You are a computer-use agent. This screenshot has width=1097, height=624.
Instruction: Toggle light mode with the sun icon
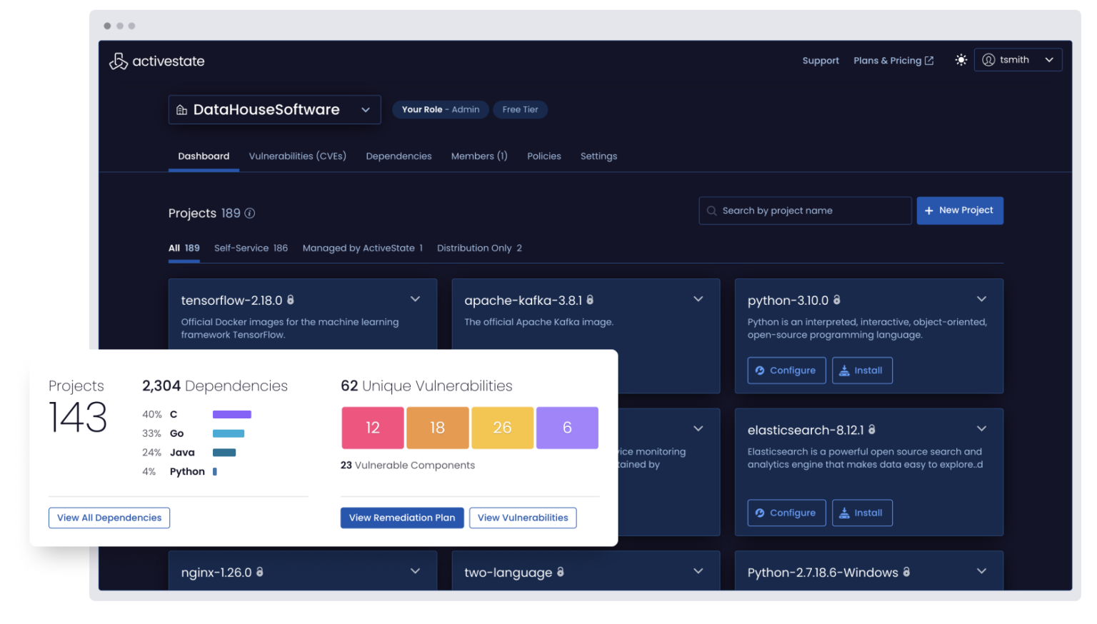click(961, 60)
